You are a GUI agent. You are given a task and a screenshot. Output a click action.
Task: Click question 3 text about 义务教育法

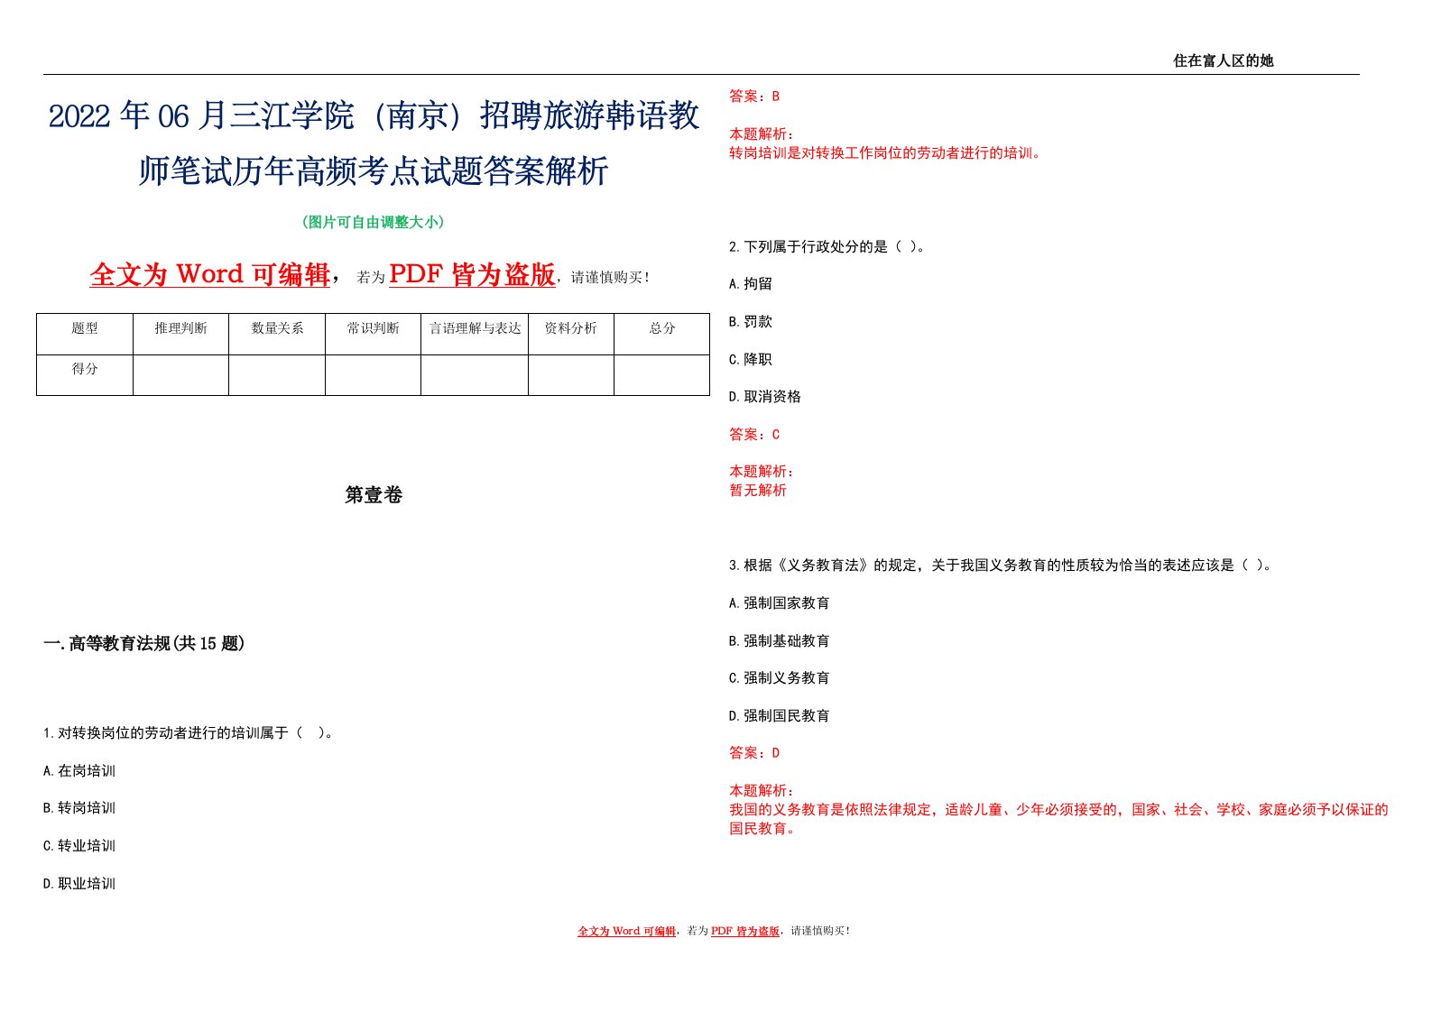click(1002, 566)
